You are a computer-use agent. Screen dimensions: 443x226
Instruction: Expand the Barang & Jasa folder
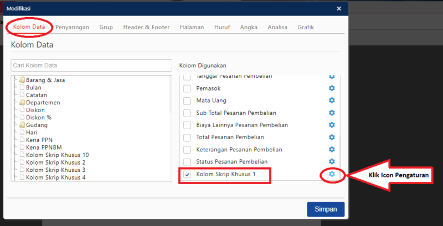point(16,80)
